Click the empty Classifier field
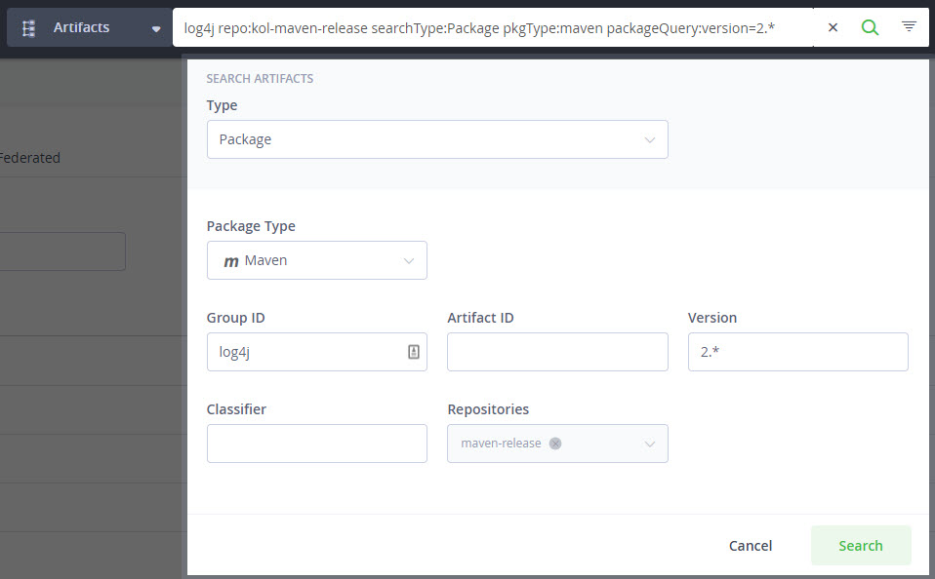935x579 pixels. pyautogui.click(x=316, y=444)
